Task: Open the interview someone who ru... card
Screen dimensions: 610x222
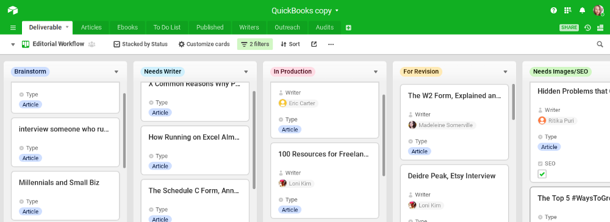Action: [x=65, y=142]
